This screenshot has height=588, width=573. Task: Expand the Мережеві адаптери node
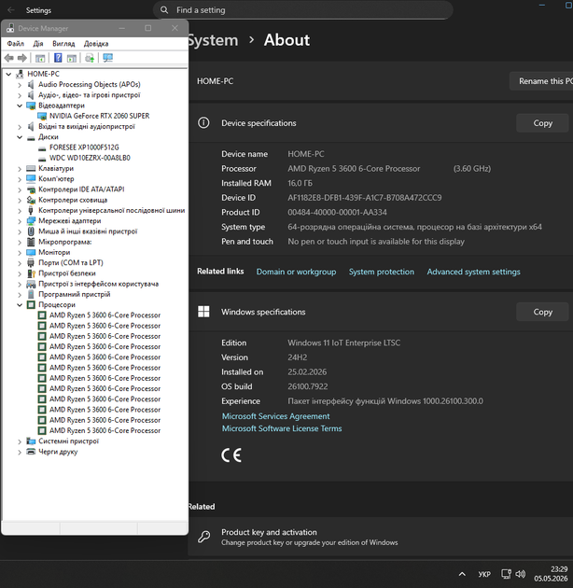coord(20,221)
